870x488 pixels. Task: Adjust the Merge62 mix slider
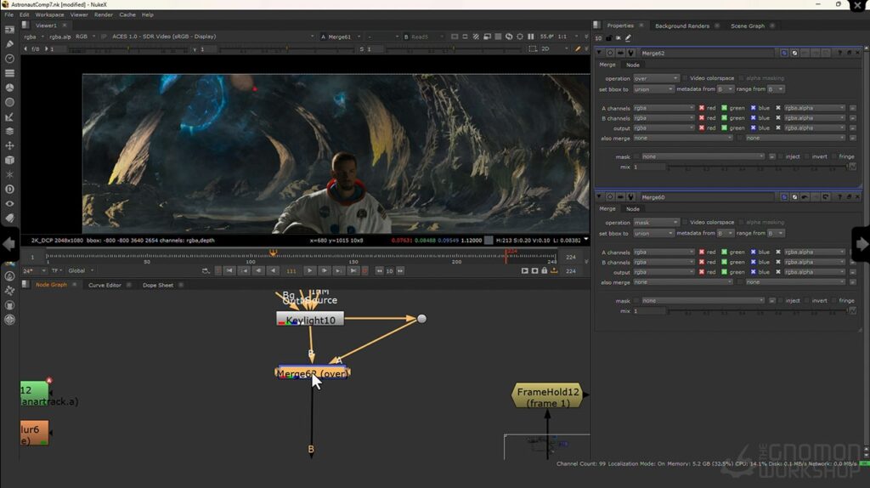[x=757, y=167]
